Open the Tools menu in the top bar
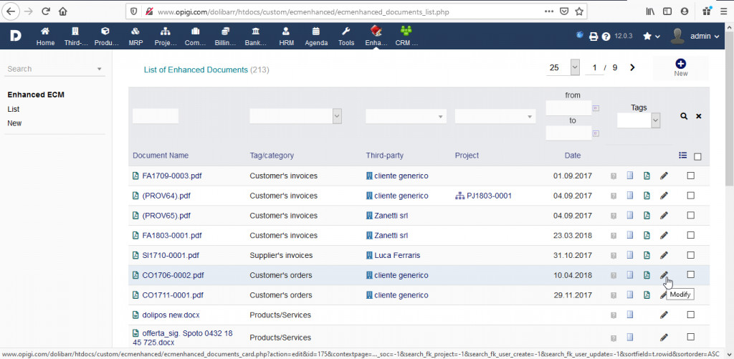Image resolution: width=734 pixels, height=359 pixels. [x=346, y=37]
